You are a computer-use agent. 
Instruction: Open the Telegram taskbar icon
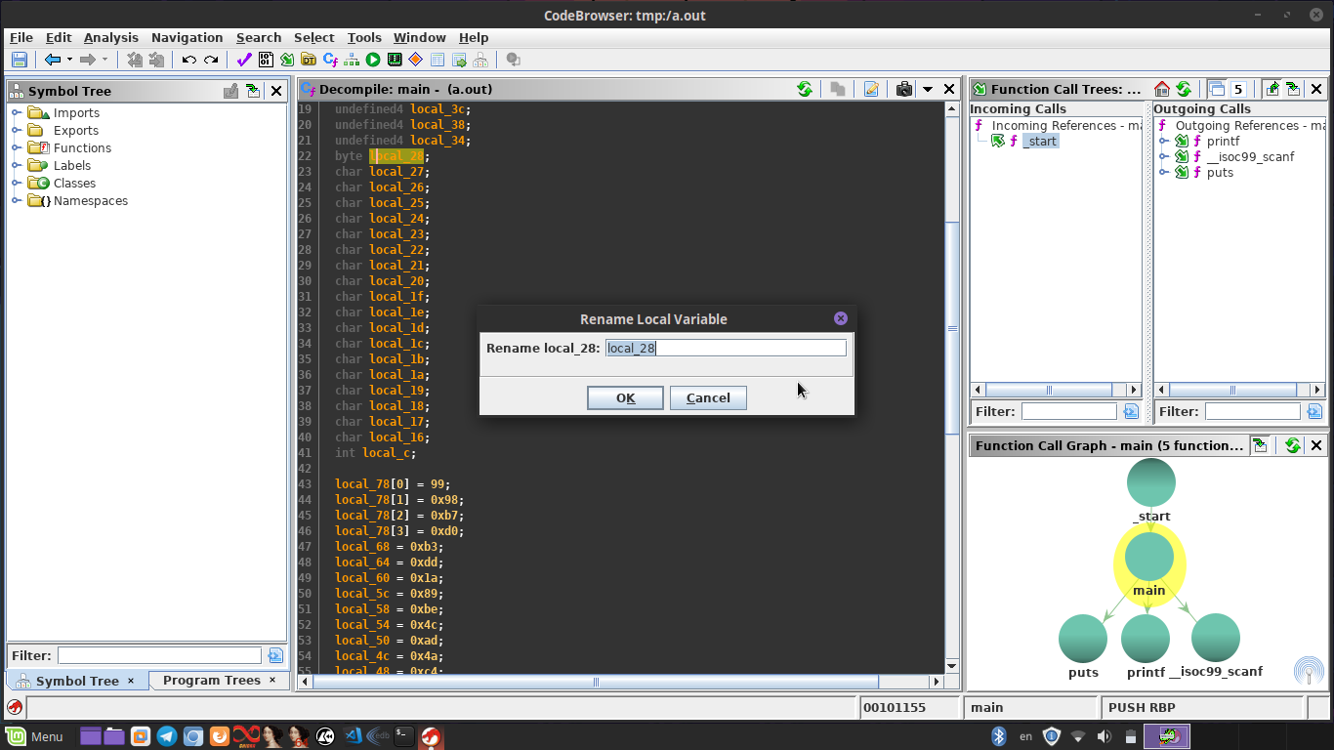tap(167, 736)
